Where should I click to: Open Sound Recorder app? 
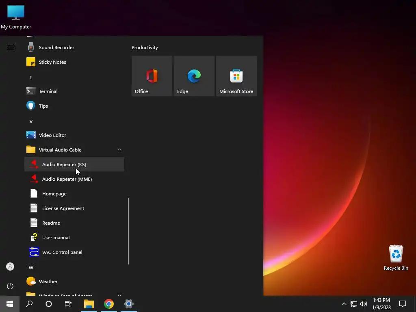(x=74, y=48)
